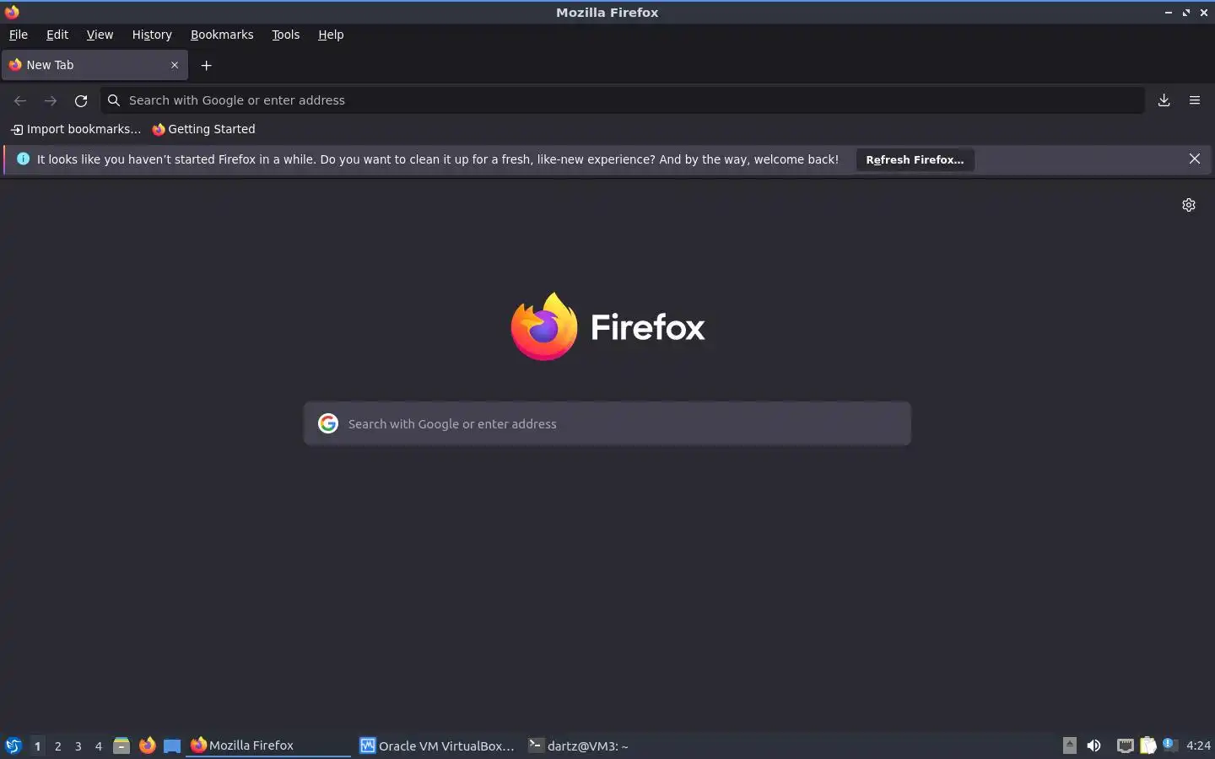Reload the current page

pos(81,100)
